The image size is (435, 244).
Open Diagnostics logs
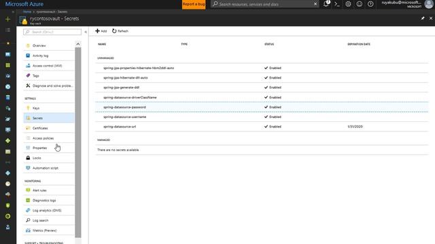tap(49, 201)
